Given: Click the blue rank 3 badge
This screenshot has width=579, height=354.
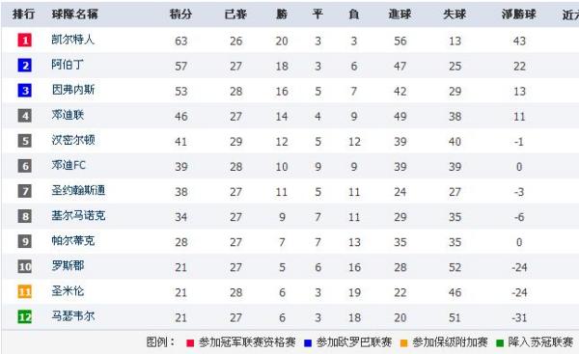Looking at the screenshot, I should click(x=25, y=91).
